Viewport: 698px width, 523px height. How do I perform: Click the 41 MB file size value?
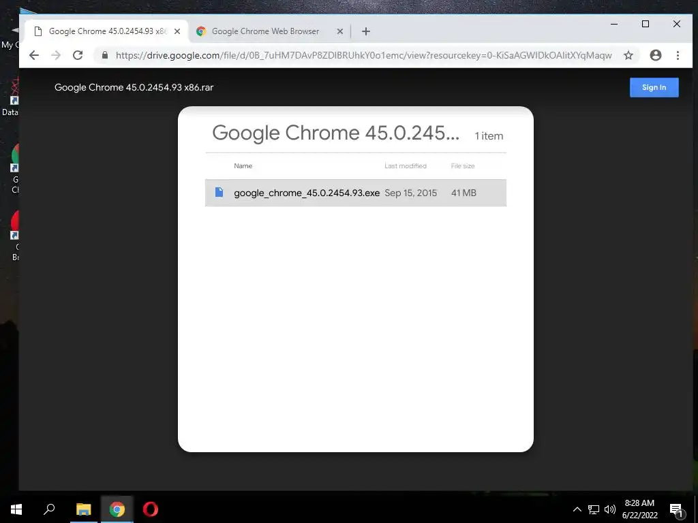point(464,193)
